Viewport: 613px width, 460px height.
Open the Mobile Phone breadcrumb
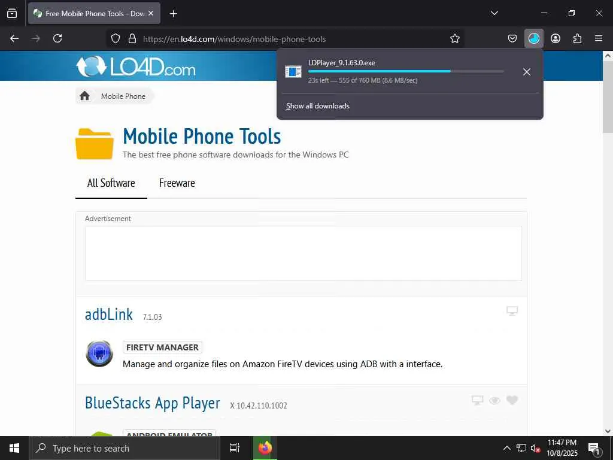tap(123, 96)
